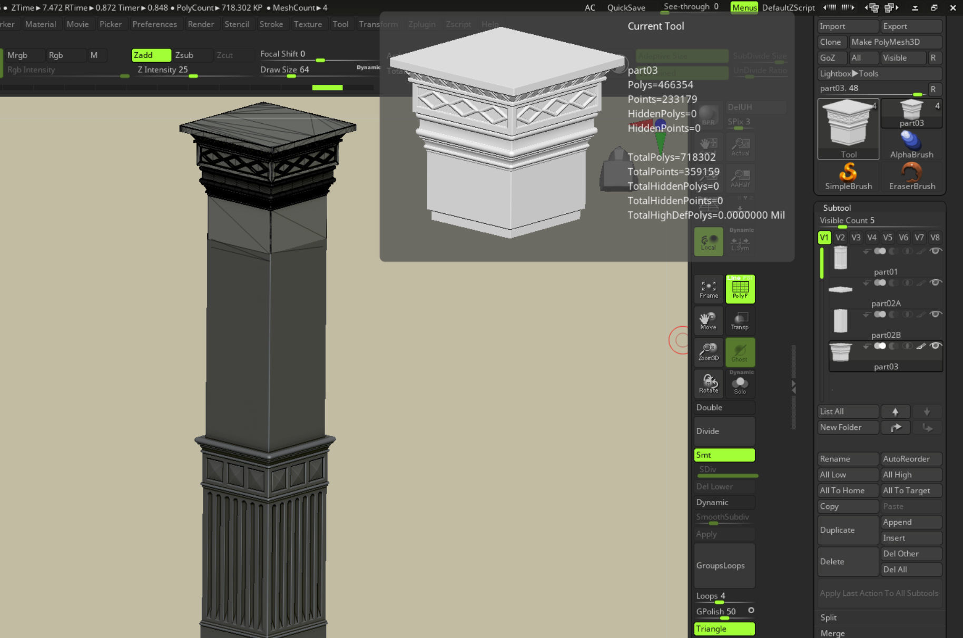This screenshot has height=638, width=963.
Task: Toggle Local transformations icon
Action: pyautogui.click(x=709, y=241)
